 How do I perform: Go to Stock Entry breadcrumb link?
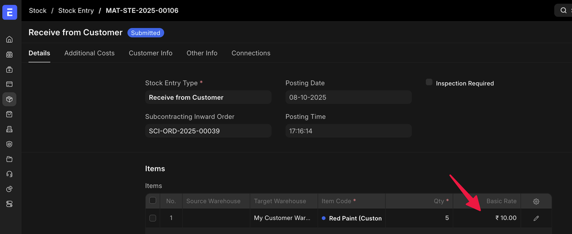76,11
